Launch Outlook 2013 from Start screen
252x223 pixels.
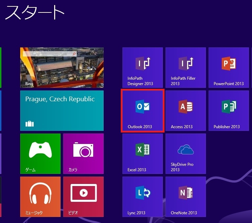[x=143, y=111]
